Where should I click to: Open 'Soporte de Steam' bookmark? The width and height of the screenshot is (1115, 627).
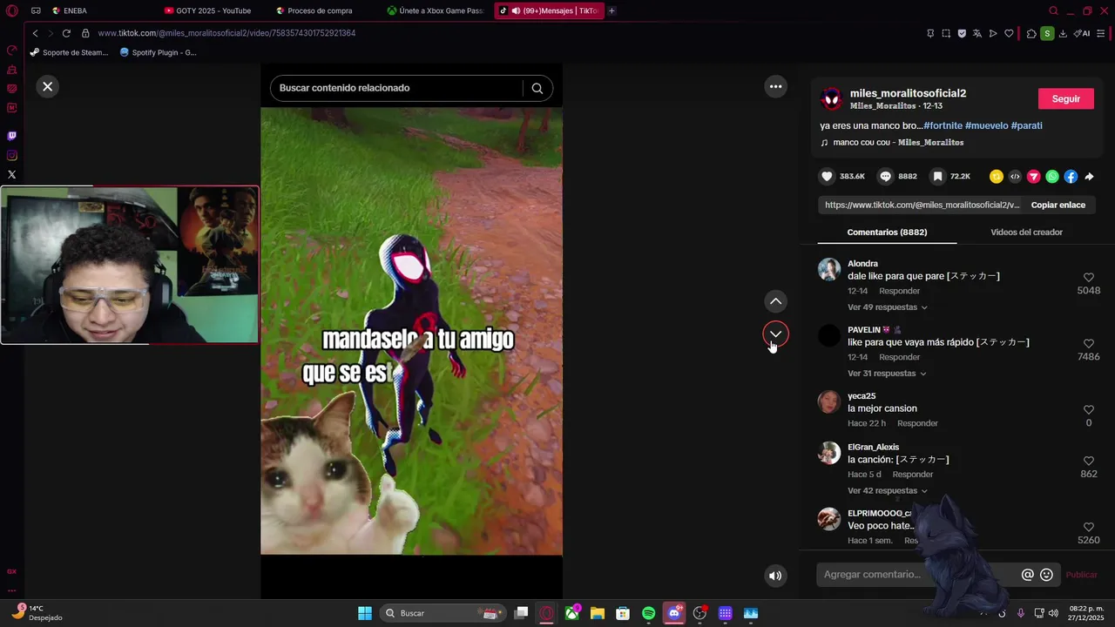coord(69,52)
